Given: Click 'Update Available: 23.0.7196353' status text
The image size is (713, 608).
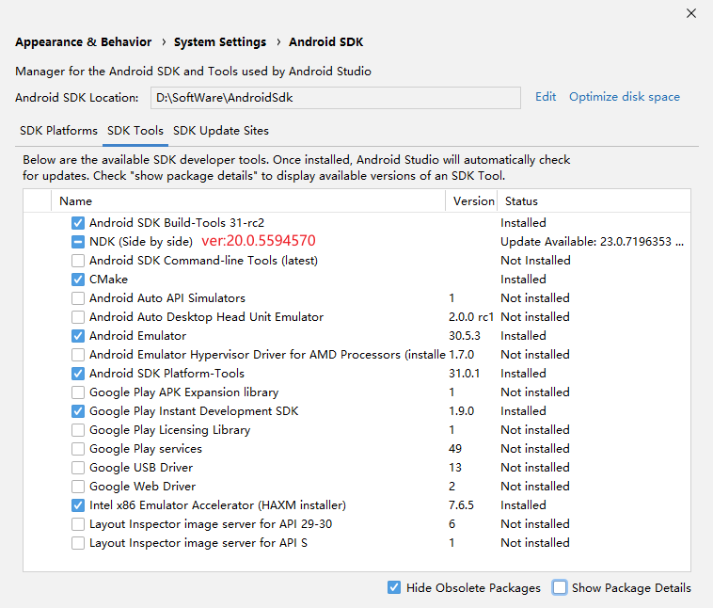Looking at the screenshot, I should point(592,242).
